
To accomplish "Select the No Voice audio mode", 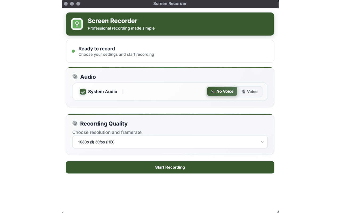I will tap(222, 91).
